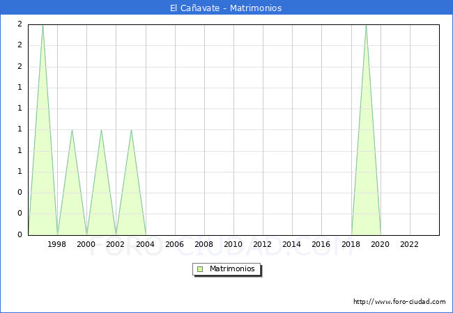Click the green Matrimonios legend swatch
This screenshot has width=453, height=313.
click(200, 269)
